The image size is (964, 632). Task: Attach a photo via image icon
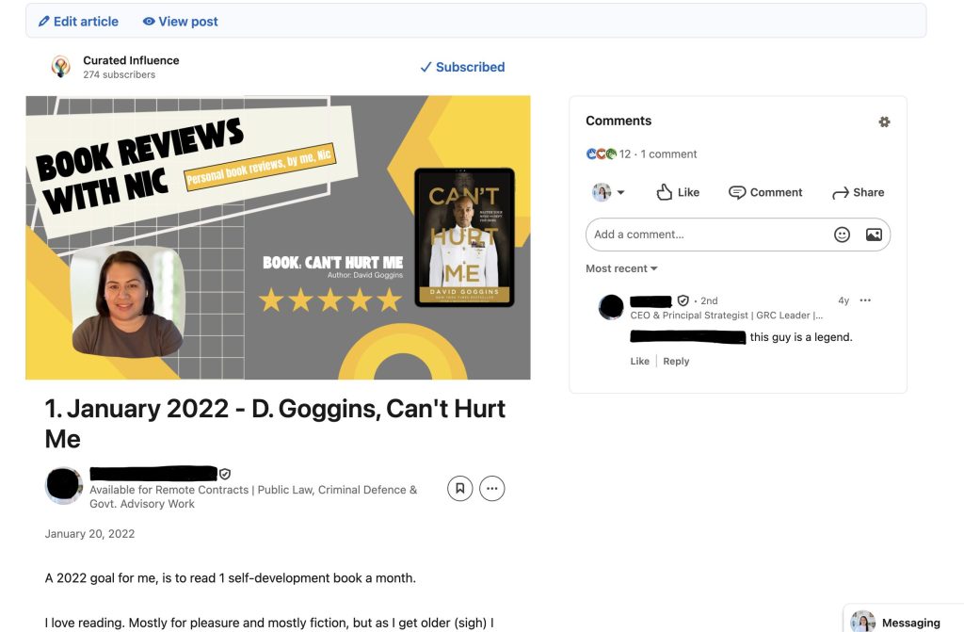874,235
